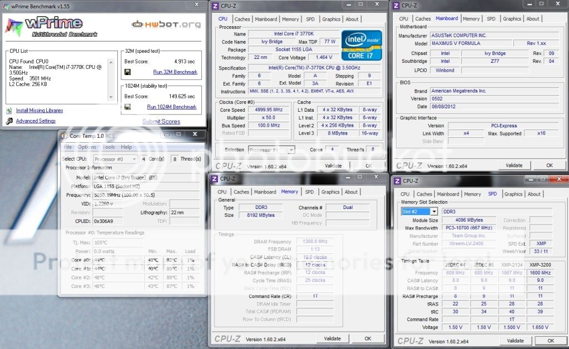Viewport: 569px width, 349px height.
Task: Click the down arrow of the wPrime CPU List scrollbar
Action: pyautogui.click(x=111, y=97)
